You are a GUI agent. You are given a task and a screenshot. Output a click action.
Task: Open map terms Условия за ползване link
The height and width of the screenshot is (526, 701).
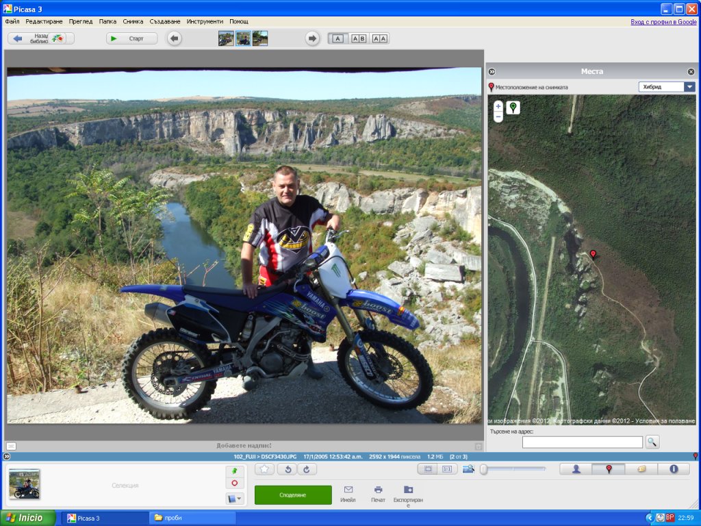click(x=665, y=421)
